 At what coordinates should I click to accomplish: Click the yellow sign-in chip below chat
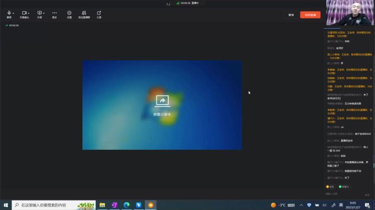[330, 187]
